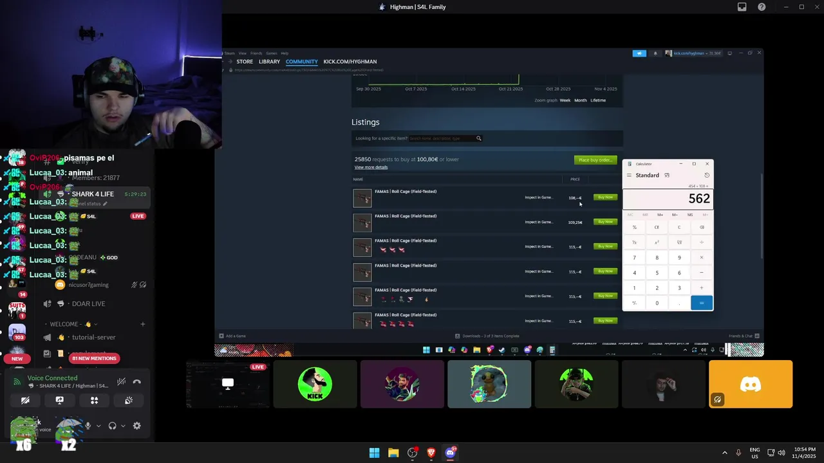This screenshot has width=824, height=463.
Task: Expand Discord headphone output options arrow
Action: point(123,426)
